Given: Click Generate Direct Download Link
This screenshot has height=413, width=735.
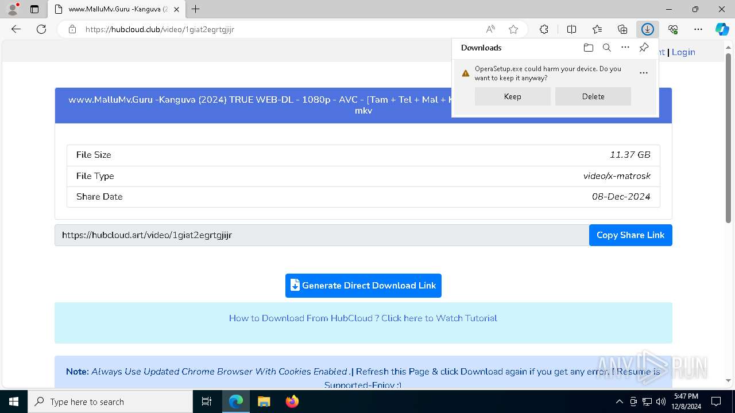Looking at the screenshot, I should [363, 286].
